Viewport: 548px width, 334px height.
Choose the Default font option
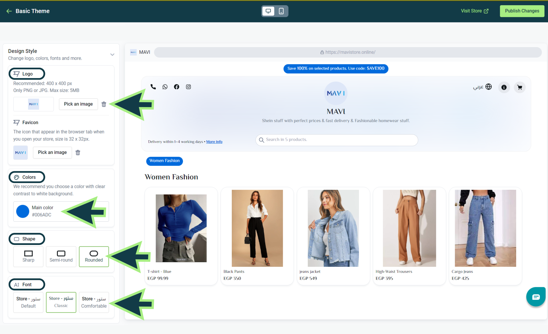28,302
